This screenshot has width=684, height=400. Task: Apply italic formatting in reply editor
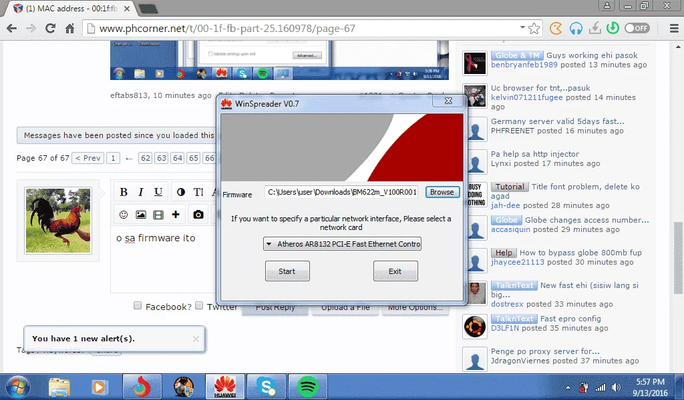tap(140, 192)
